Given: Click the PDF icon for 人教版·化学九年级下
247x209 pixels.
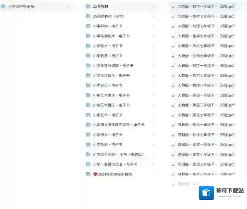Looking at the screenshot, I should 173,36.
